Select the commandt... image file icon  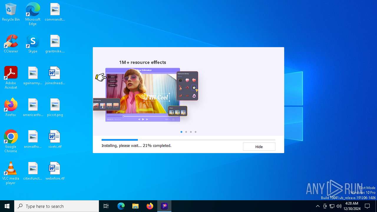click(x=55, y=12)
